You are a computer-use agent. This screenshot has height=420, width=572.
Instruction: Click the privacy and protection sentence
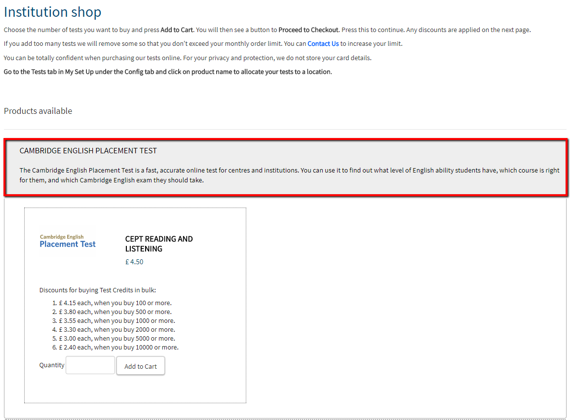188,58
